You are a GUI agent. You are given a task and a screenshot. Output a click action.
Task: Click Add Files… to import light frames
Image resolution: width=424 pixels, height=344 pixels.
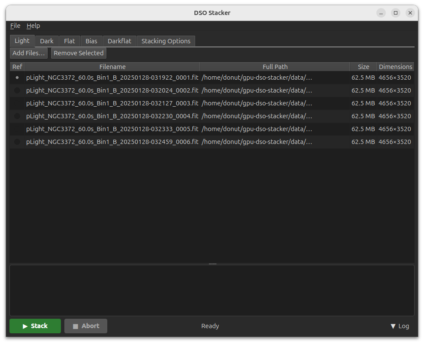29,53
